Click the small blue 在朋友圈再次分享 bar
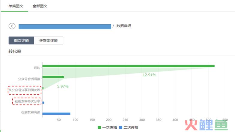 tap(43, 103)
